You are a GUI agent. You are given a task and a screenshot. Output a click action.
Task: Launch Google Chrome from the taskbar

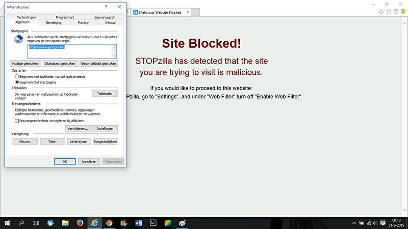(x=109, y=223)
